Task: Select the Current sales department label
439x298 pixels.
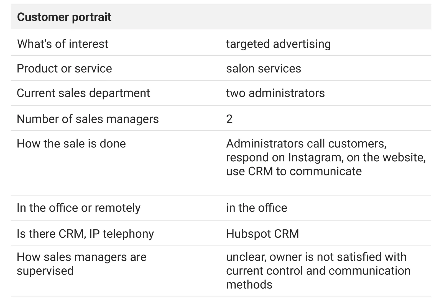Action: click(x=83, y=93)
